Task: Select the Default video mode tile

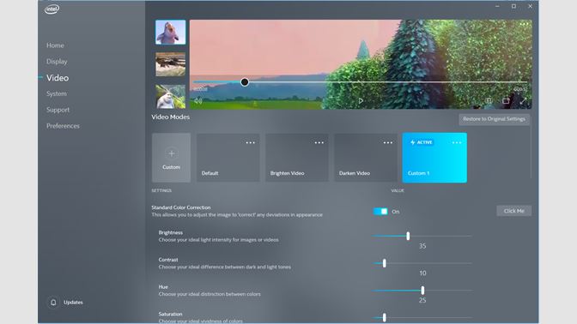Action: coord(228,158)
